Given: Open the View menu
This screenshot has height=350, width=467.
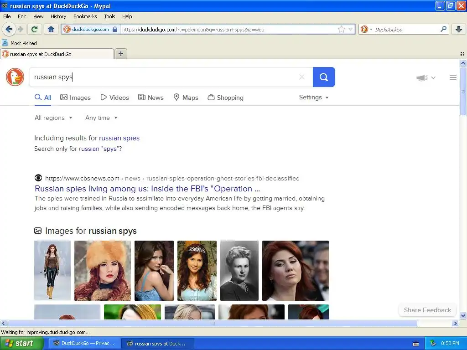Looking at the screenshot, I should point(38,16).
